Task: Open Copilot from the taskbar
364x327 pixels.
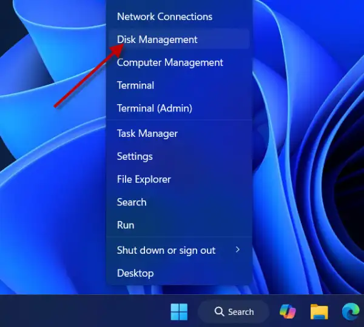Action: 288,312
